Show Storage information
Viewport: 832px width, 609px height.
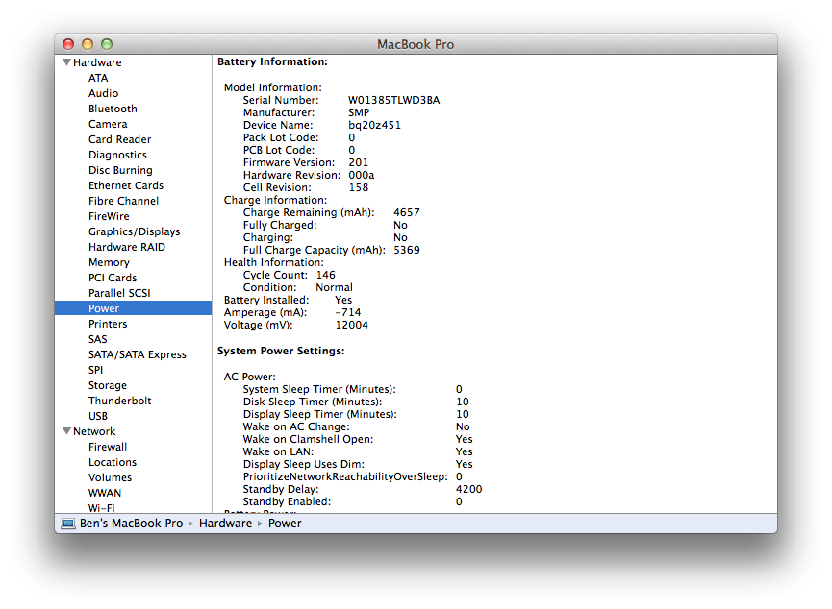click(x=108, y=385)
